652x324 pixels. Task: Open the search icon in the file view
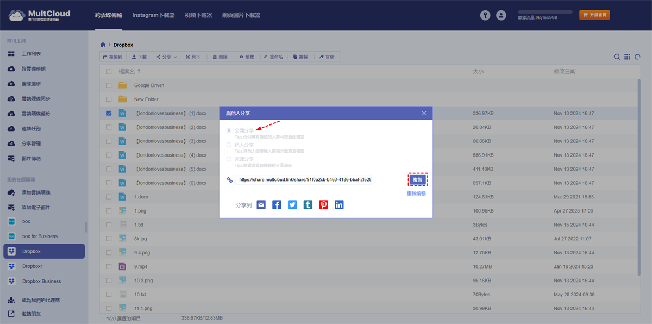[x=617, y=57]
